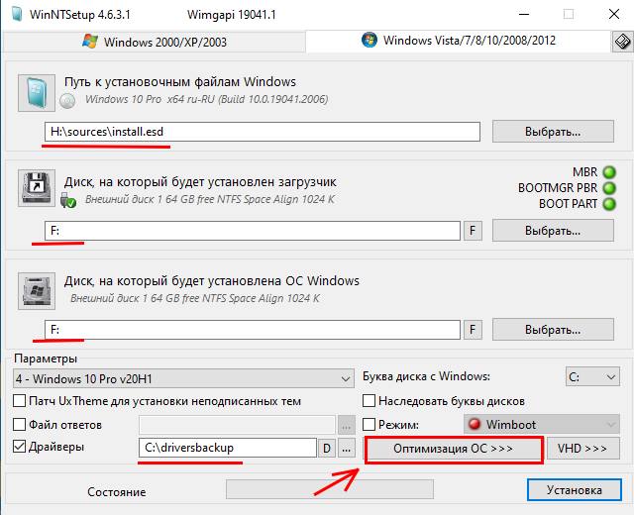Start installation with Установка button

click(x=575, y=490)
